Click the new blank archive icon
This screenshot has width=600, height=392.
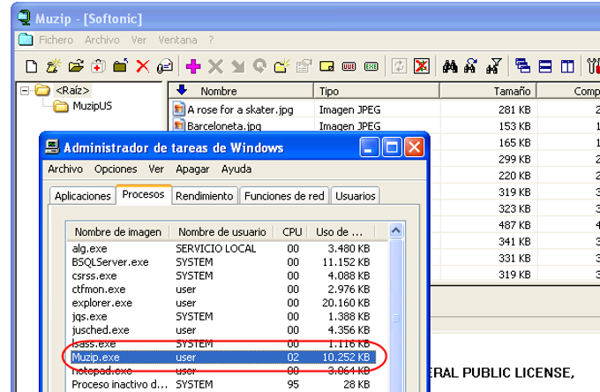point(32,66)
